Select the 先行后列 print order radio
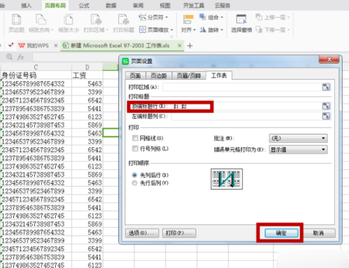The image size is (349, 268). coord(135,183)
